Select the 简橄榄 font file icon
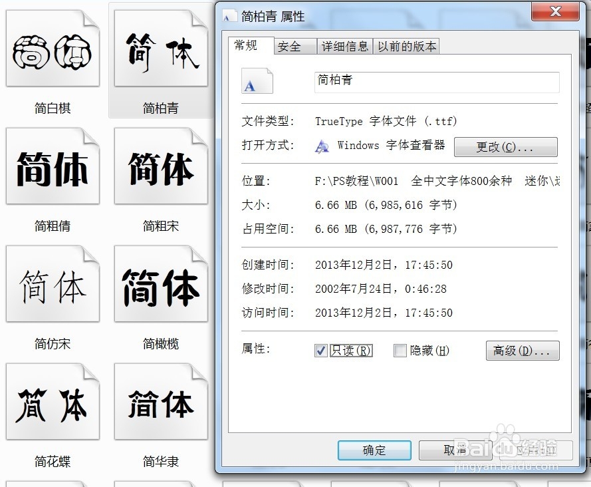Screen dimensions: 591x487 [160, 283]
